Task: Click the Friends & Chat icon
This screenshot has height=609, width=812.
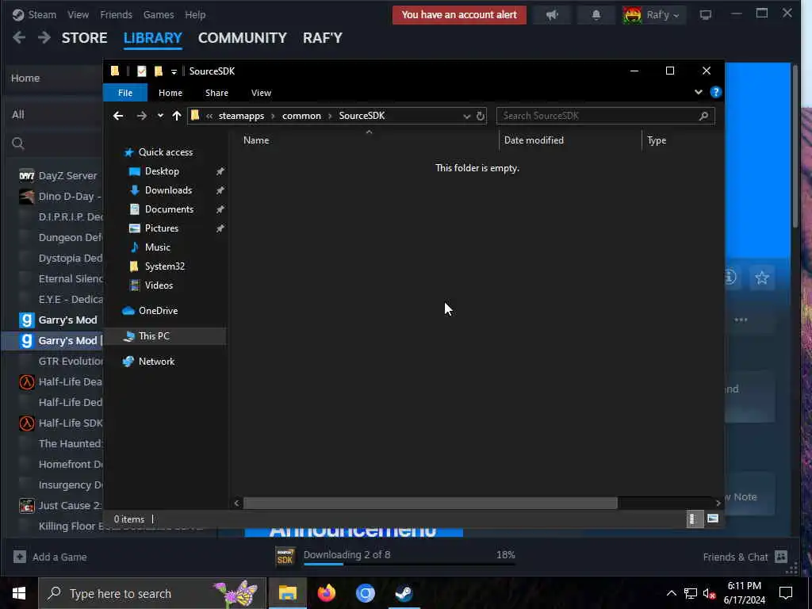Action: point(781,557)
